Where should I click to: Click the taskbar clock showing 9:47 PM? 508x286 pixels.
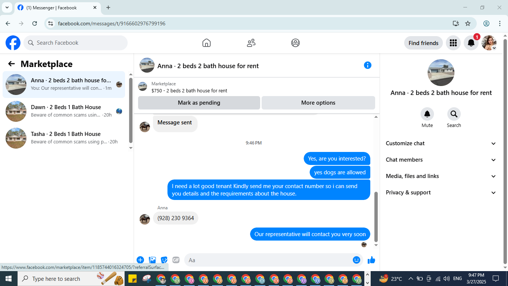[476, 279]
